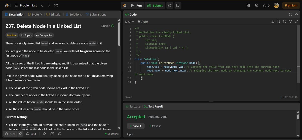Pick a random problem with shuffle icon
Image resolution: width=302 pixels, height=140 pixels.
click(x=56, y=5)
